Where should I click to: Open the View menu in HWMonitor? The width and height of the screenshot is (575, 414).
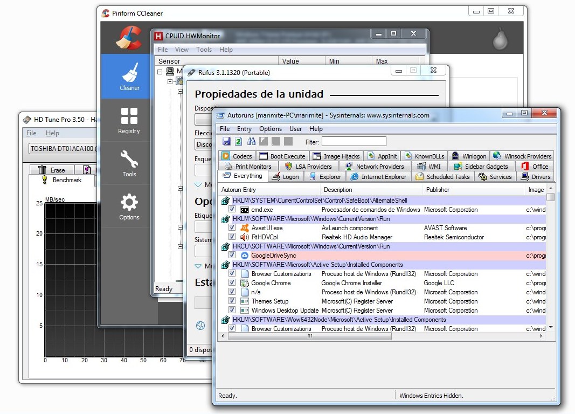coord(182,50)
